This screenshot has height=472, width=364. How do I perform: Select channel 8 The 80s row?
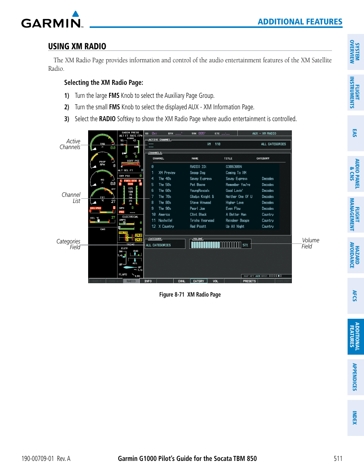pyautogui.click(x=215, y=203)
